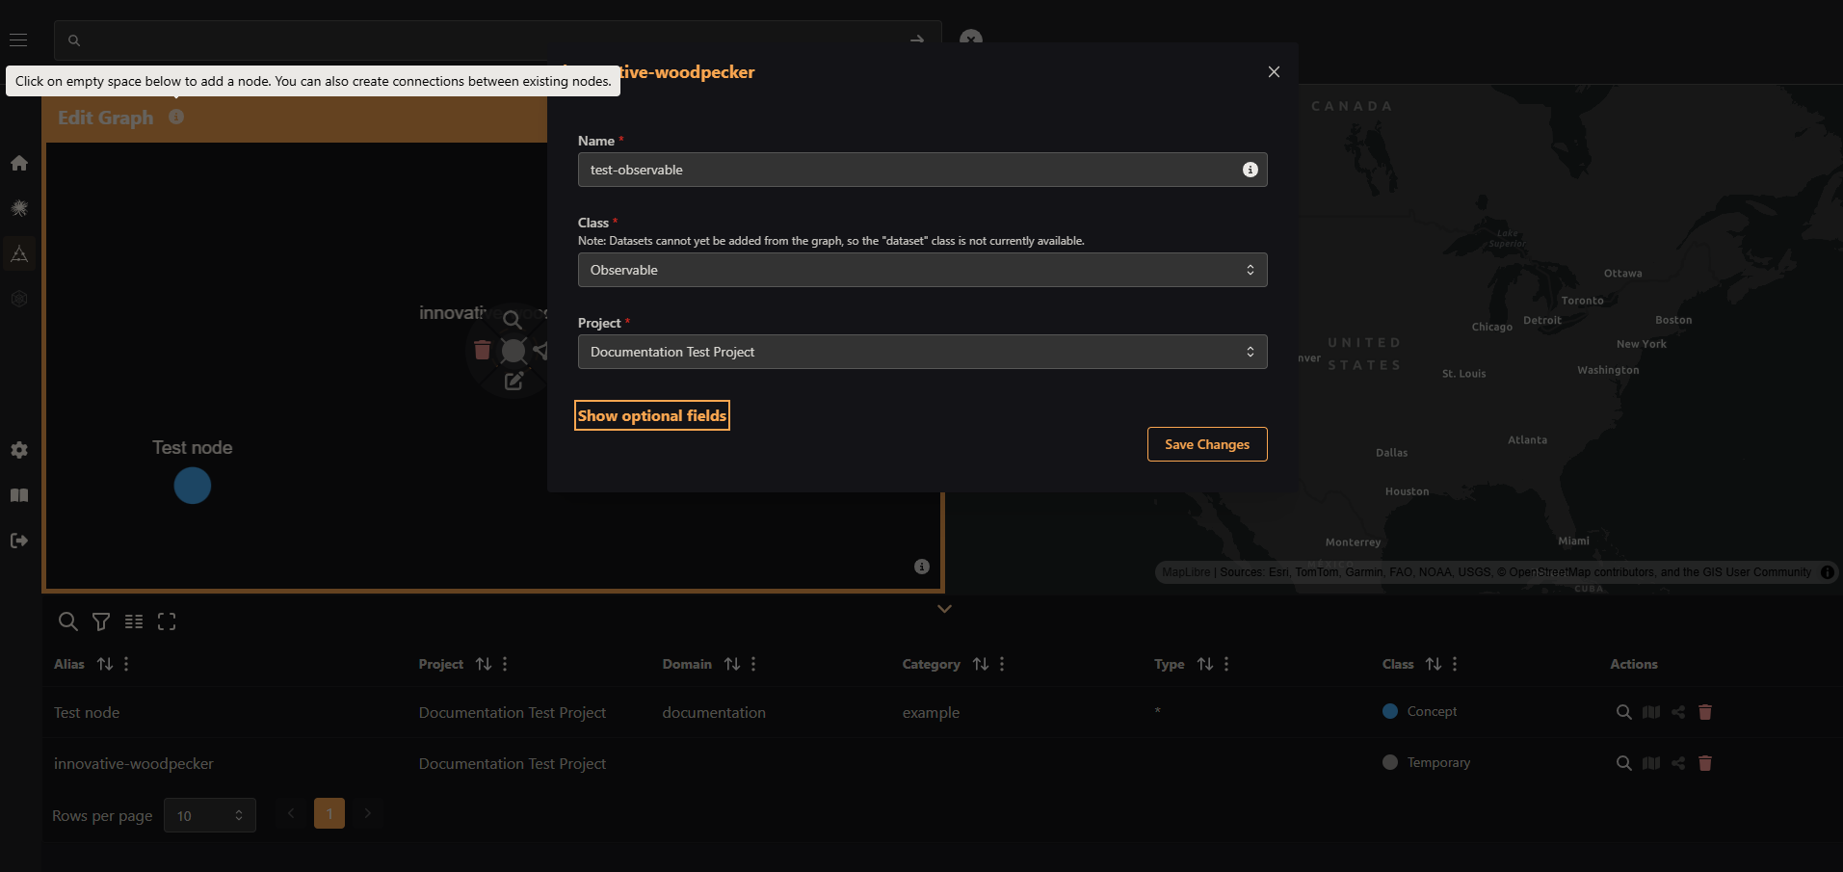Sort the table by Domain
Viewport: 1843px width, 872px height.
[x=732, y=664]
